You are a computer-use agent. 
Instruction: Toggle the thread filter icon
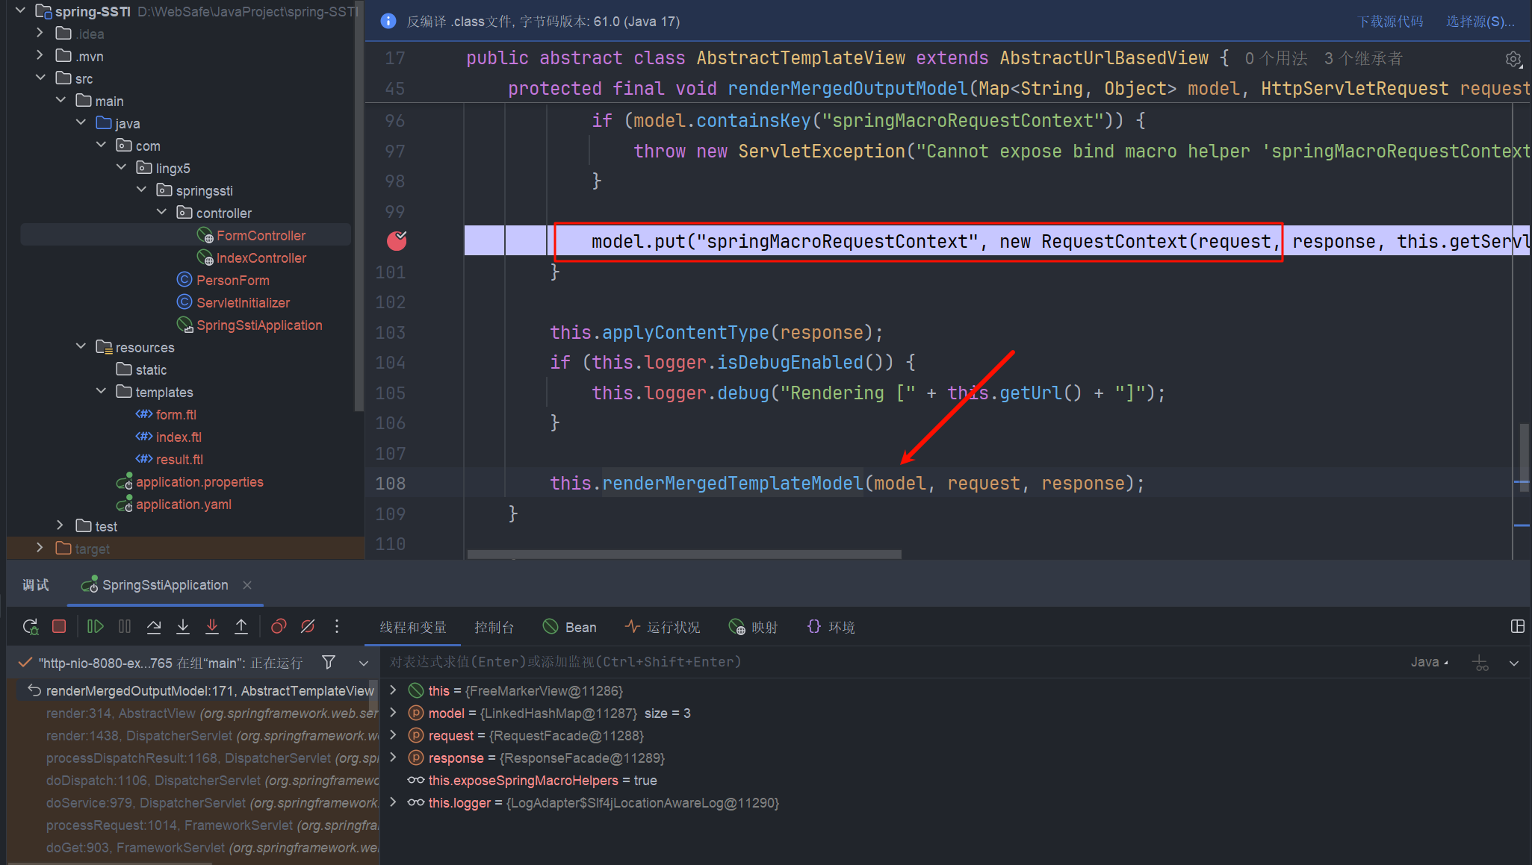click(329, 662)
